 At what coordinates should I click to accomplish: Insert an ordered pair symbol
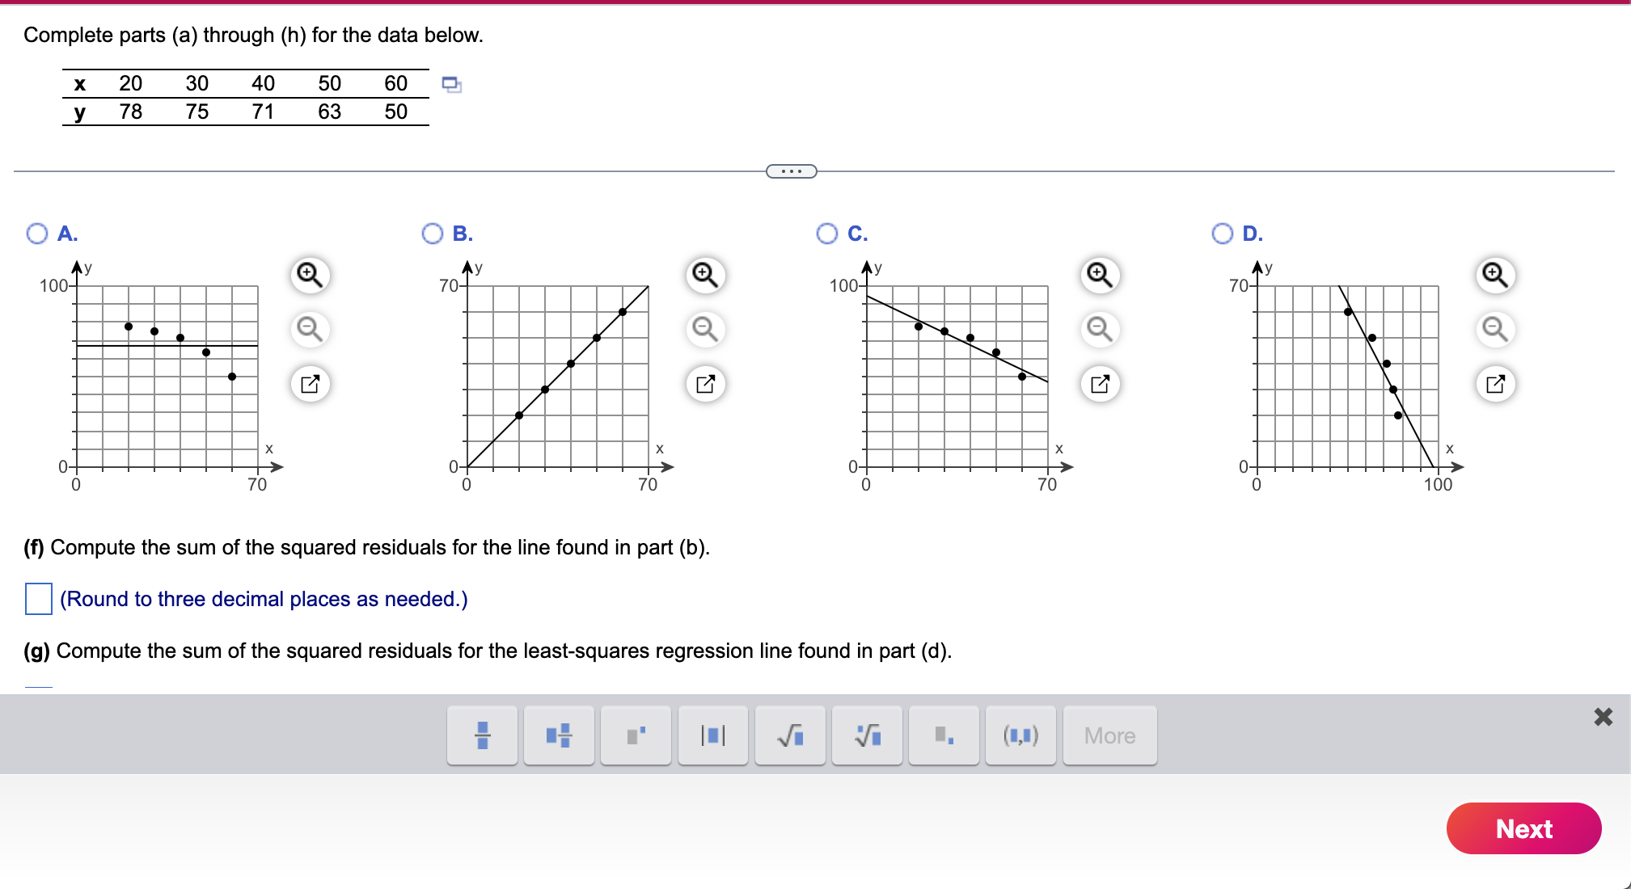[1020, 735]
